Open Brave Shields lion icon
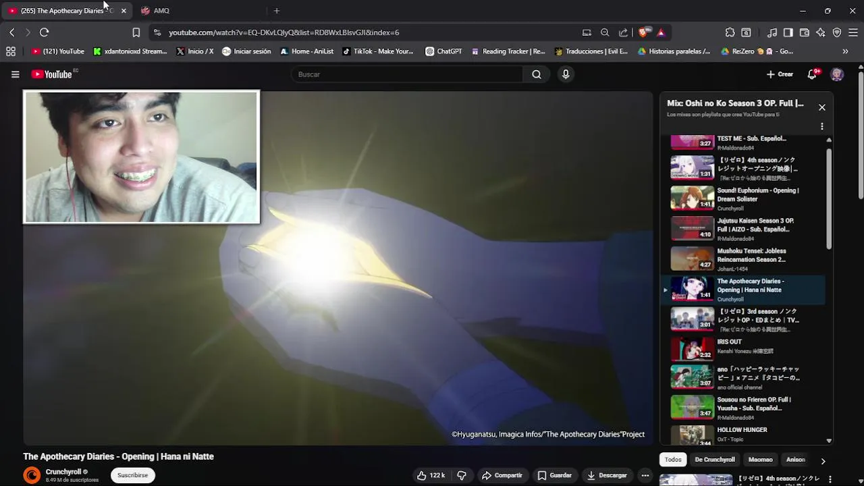Screen dimensions: 864x486 645,32
